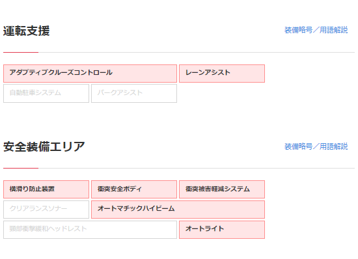Viewport: 358px width, 259px height.
Task: Open 装備略号／用語解説 link beside 安全装備エリア
Action: (316, 146)
